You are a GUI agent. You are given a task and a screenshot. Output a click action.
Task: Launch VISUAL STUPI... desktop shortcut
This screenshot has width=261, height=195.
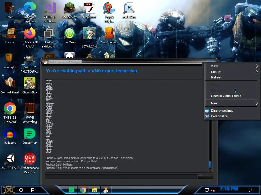(x=50, y=12)
